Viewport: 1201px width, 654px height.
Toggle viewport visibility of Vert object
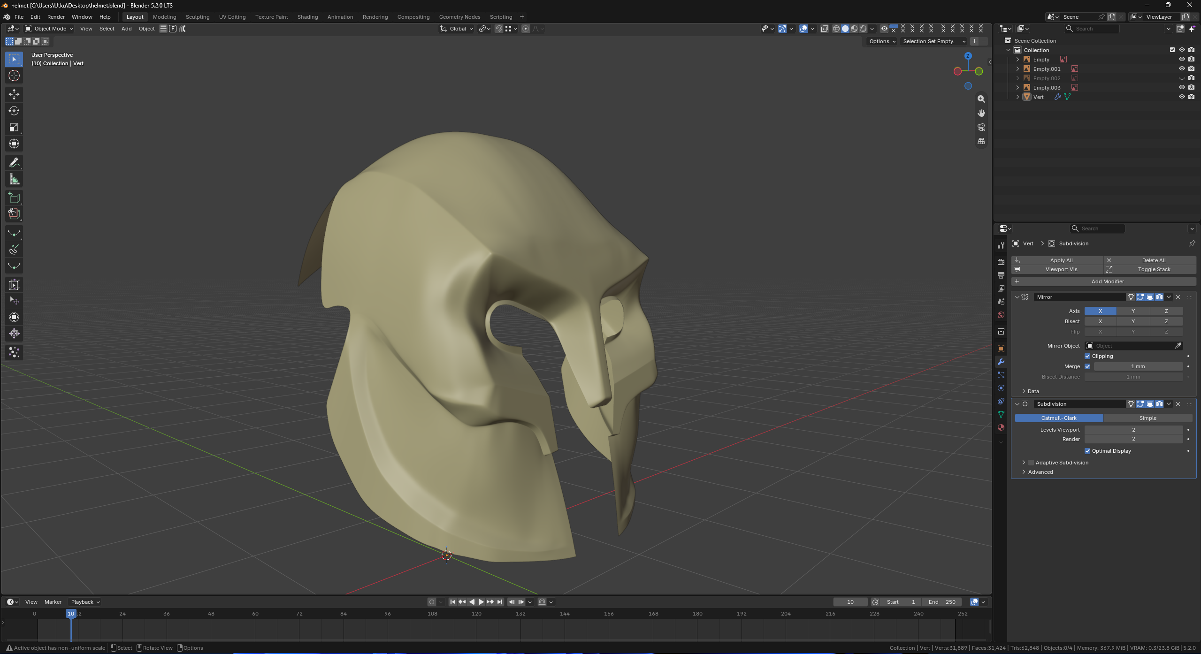[1182, 97]
